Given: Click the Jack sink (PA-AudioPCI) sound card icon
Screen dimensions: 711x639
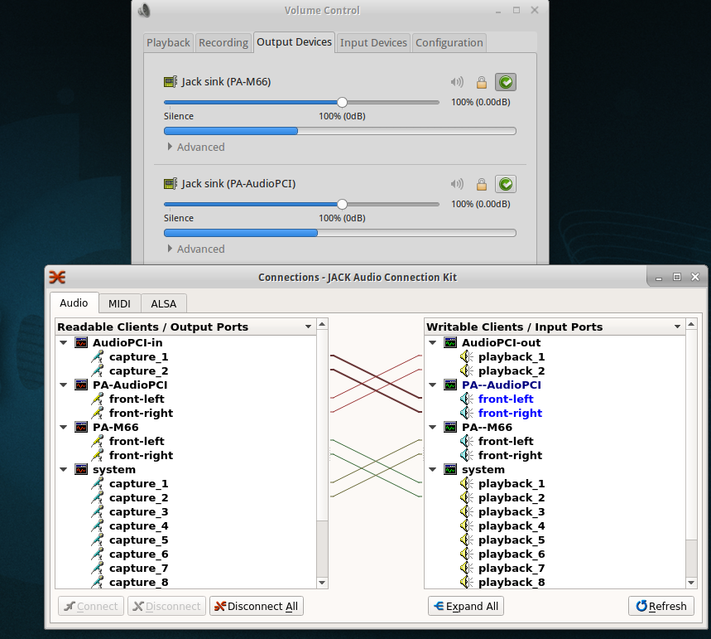Looking at the screenshot, I should (170, 183).
